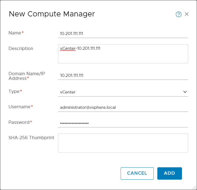197x190 pixels.
Task: Select the Username field with administrator@vsphere.local
Action: pos(123,107)
